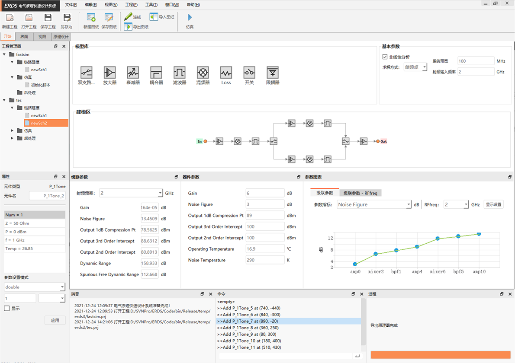Open the Noise Figure 参数指标 dropdown
515x363 pixels.
pyautogui.click(x=374, y=204)
